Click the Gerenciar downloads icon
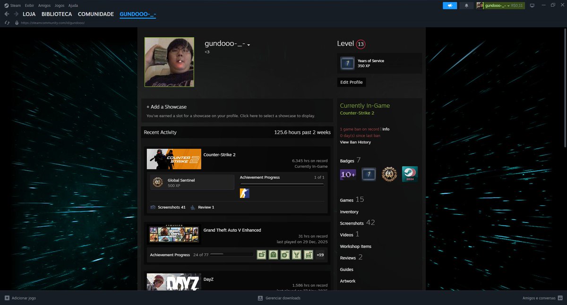The height and width of the screenshot is (305, 567). click(260, 298)
